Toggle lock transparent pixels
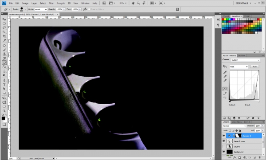Viewport: 266px width, 160px height. (x=230, y=130)
